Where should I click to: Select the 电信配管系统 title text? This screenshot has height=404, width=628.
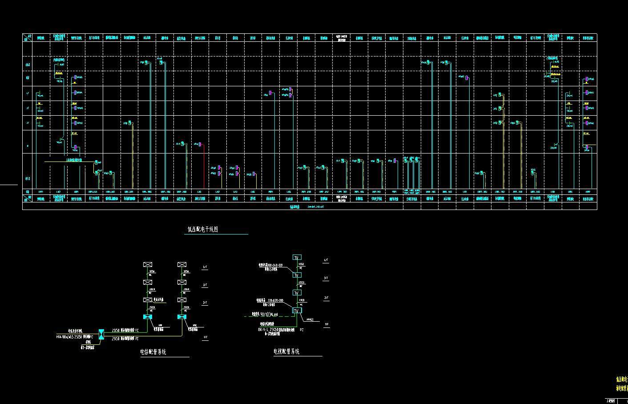point(153,352)
